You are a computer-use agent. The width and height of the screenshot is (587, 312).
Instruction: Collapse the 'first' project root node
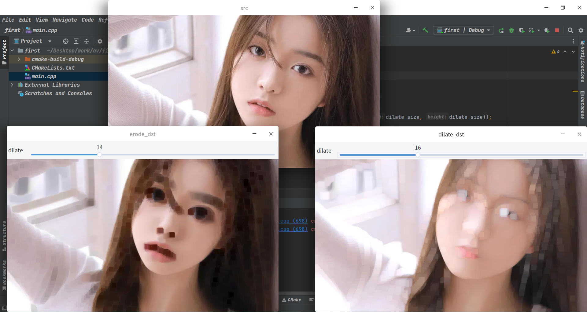12,51
